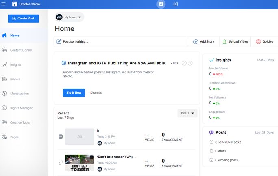Click My books avatar in page selector
Viewport: 278px width, 176px height.
pyautogui.click(x=59, y=17)
